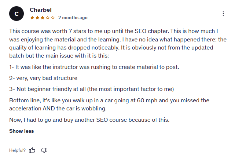Image resolution: width=235 pixels, height=161 pixels.
Task: Click the line '3- Not beginner friendly at all'
Action: pyautogui.click(x=91, y=89)
